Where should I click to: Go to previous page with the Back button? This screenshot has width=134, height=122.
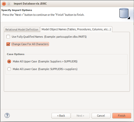coord(61,116)
